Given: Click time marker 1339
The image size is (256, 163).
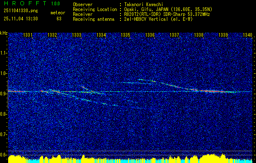Looking at the screenshot, I should point(223,35).
